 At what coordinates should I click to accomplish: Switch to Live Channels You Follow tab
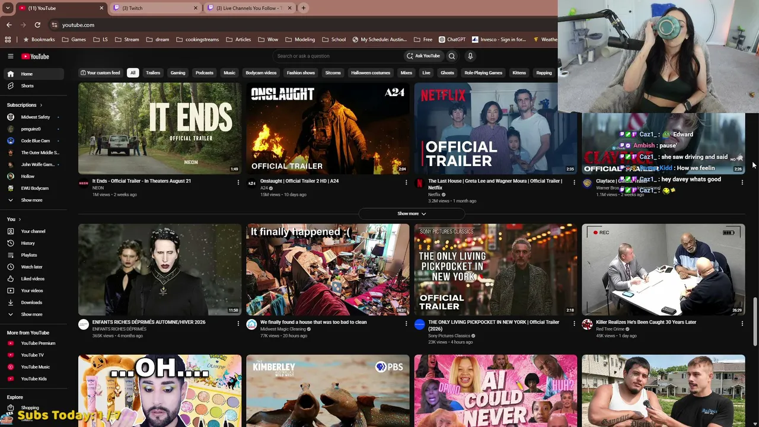click(250, 8)
